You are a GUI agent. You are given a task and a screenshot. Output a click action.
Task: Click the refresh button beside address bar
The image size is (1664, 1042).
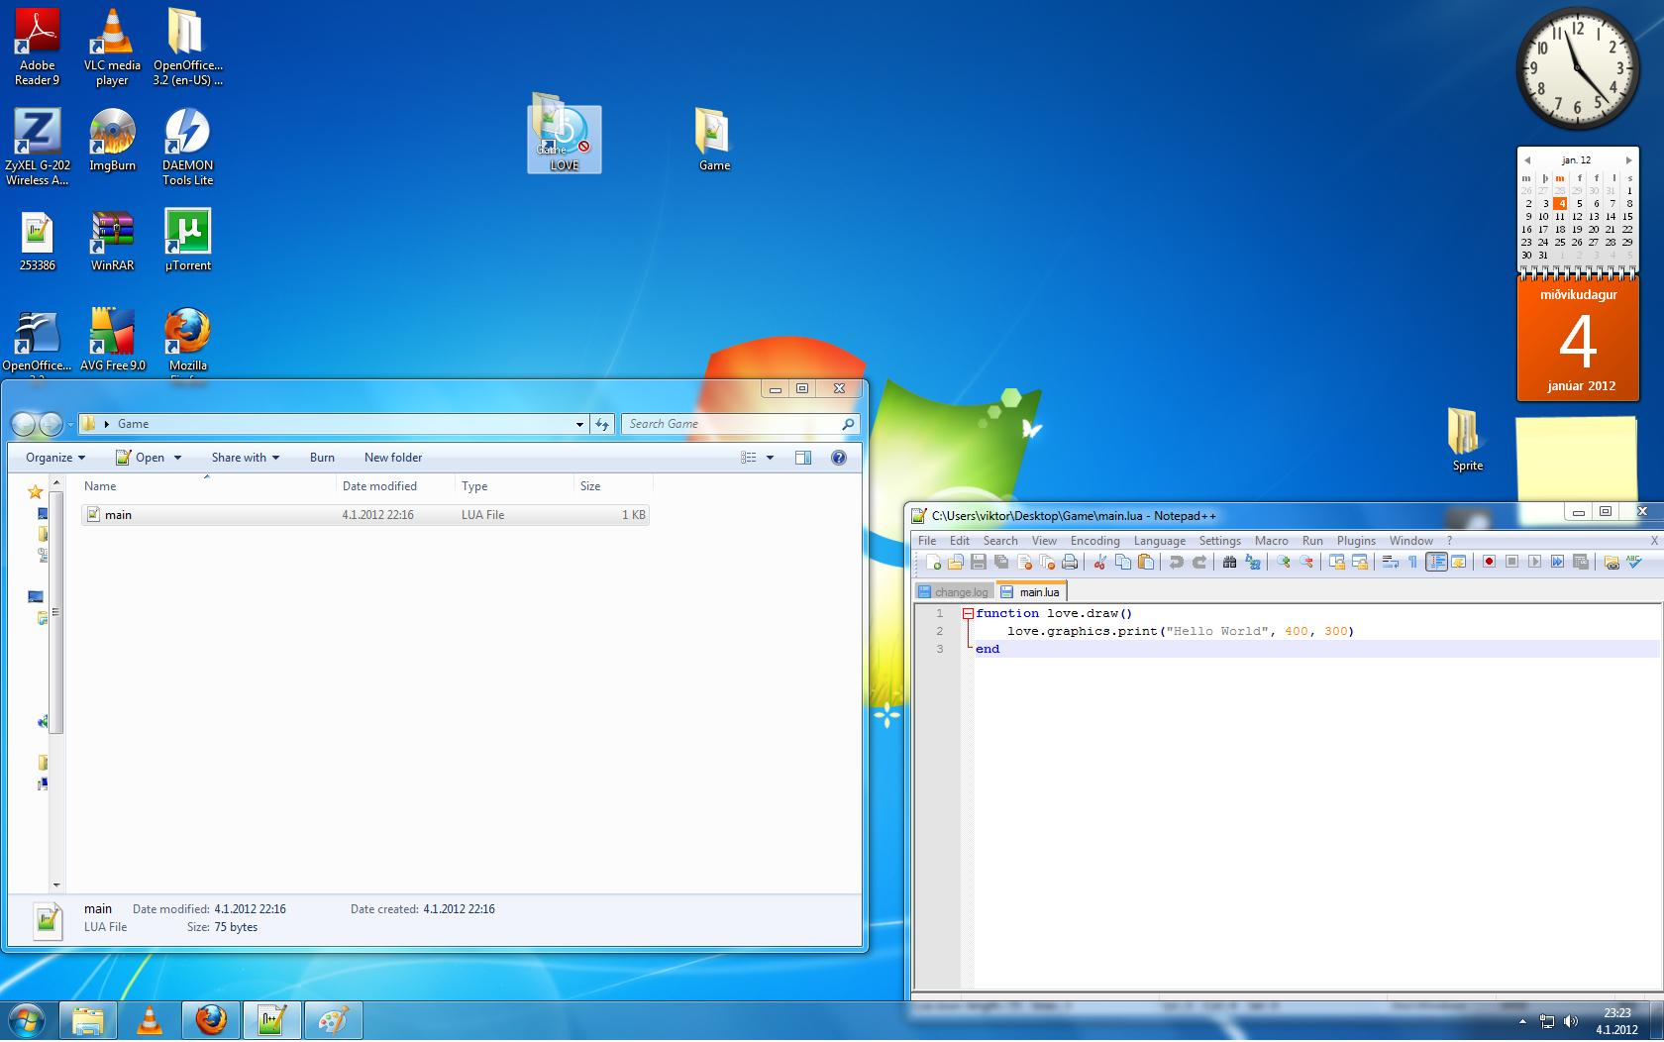602,424
